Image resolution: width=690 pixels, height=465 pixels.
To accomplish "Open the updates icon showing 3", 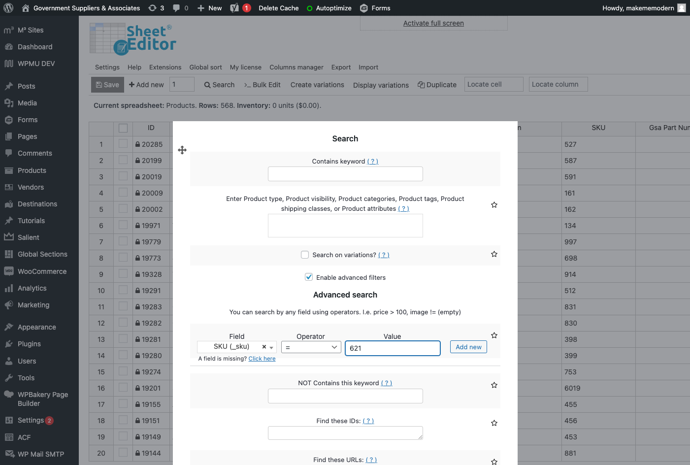I will 156,8.
